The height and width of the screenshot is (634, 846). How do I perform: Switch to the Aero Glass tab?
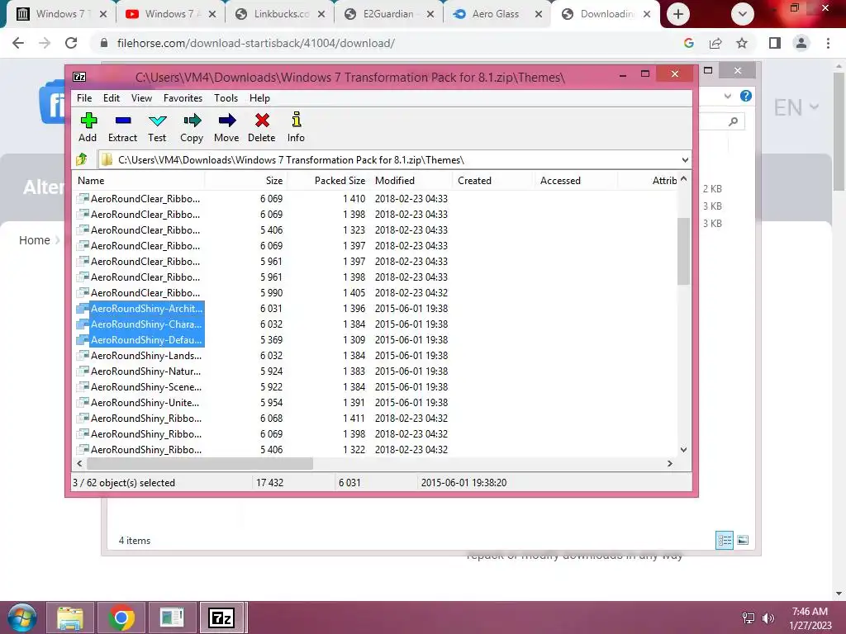pyautogui.click(x=496, y=14)
